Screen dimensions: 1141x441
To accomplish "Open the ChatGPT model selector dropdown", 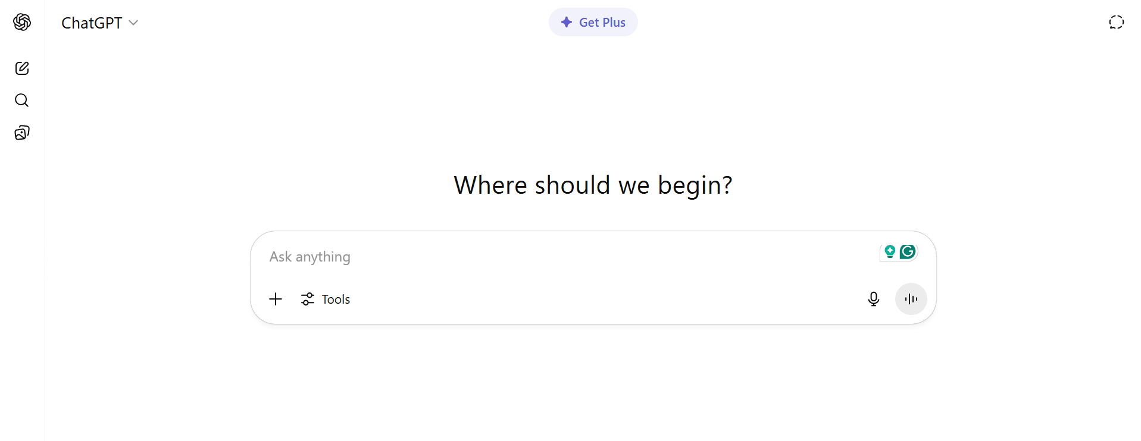I will (100, 23).
